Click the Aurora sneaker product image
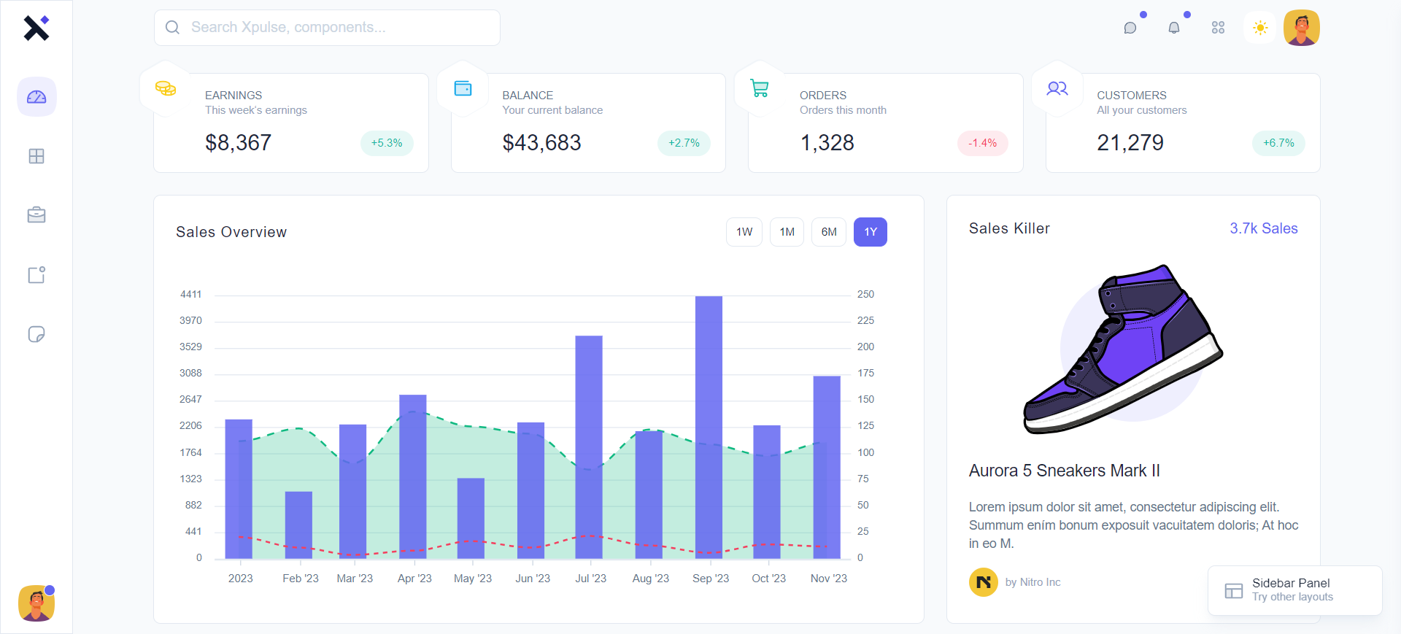Screen dimensions: 1401x634 1124,349
